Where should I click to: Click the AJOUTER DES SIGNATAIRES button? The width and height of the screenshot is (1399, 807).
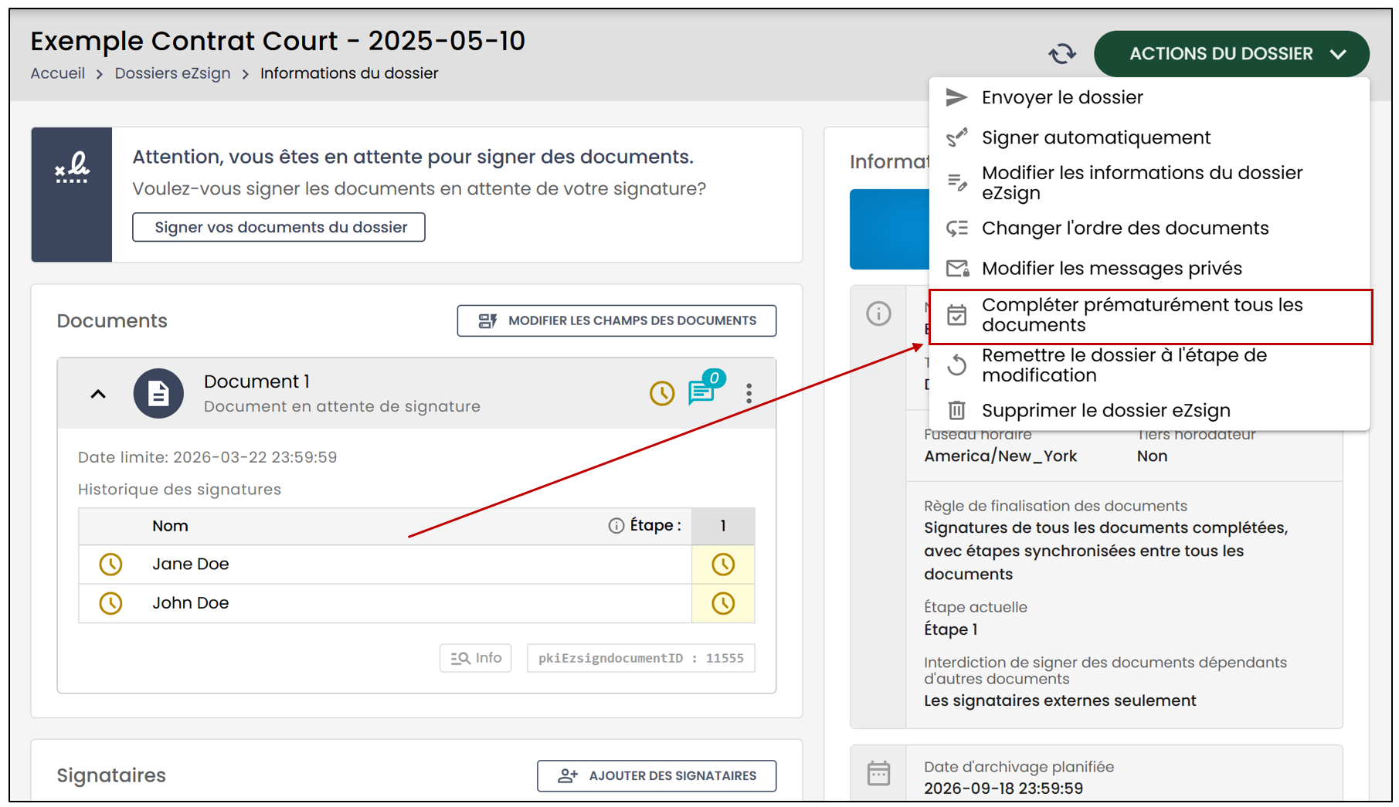(657, 775)
